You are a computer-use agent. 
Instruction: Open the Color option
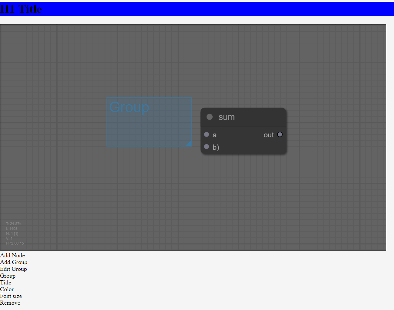[7, 289]
